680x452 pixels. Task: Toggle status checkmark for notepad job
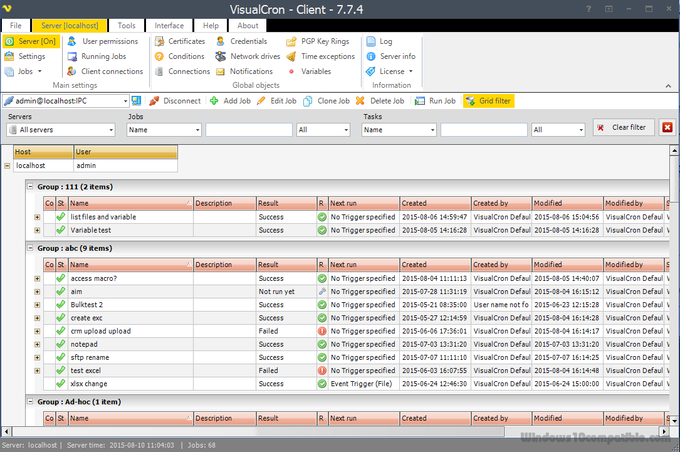[x=61, y=344]
